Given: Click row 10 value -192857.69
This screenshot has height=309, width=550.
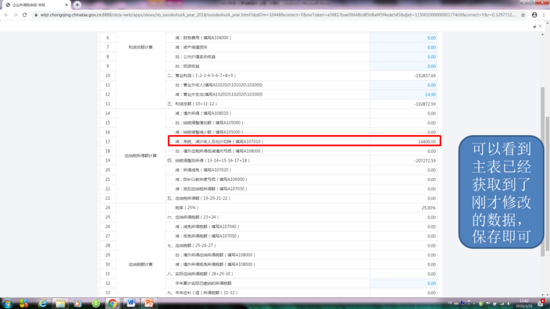Looking at the screenshot, I should [x=425, y=76].
